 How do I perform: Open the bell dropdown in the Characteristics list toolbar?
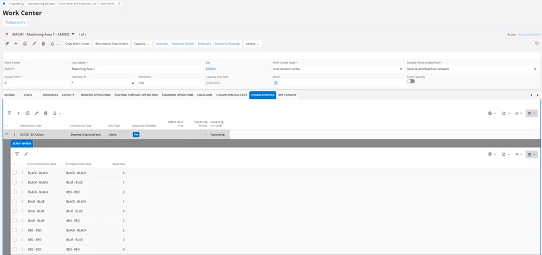click(57, 113)
